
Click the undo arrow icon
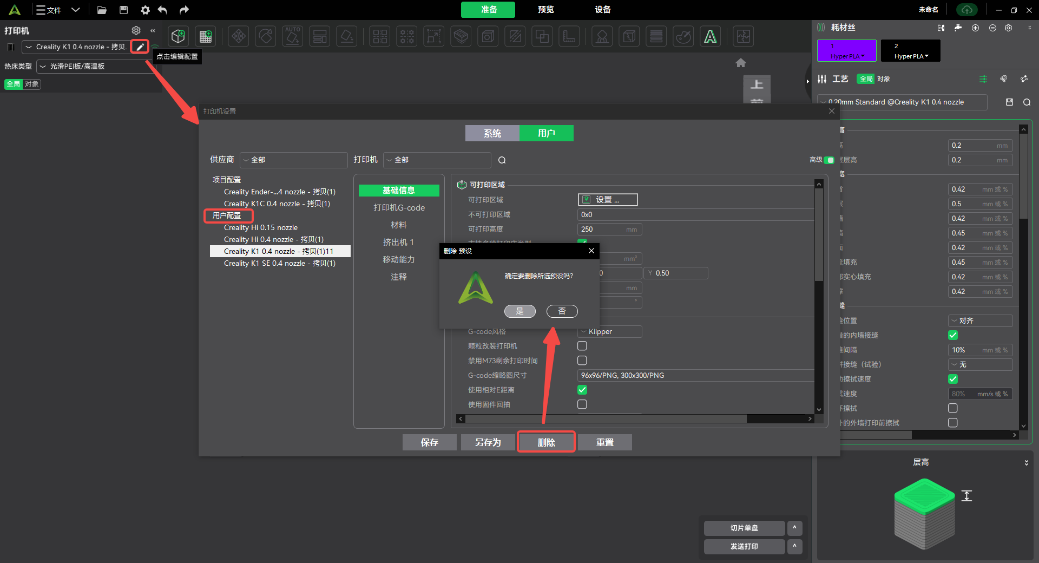[x=162, y=10]
